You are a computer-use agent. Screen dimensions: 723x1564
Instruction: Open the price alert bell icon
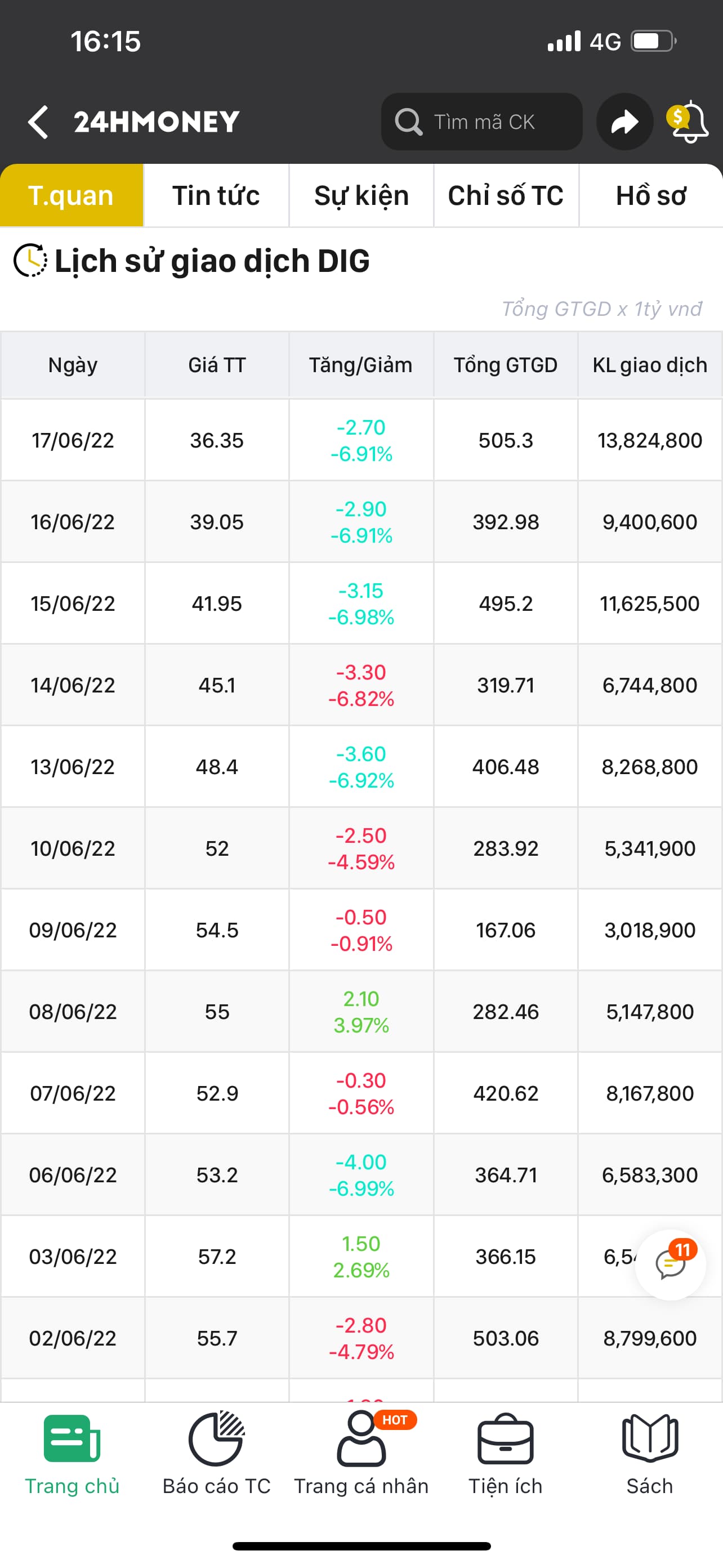[689, 122]
